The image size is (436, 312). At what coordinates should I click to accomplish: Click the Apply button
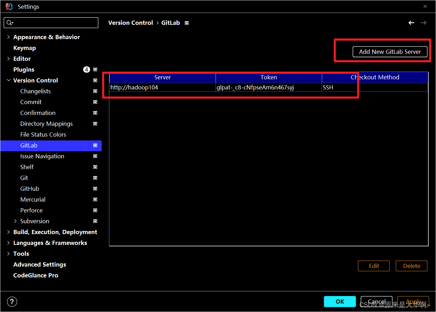413,301
